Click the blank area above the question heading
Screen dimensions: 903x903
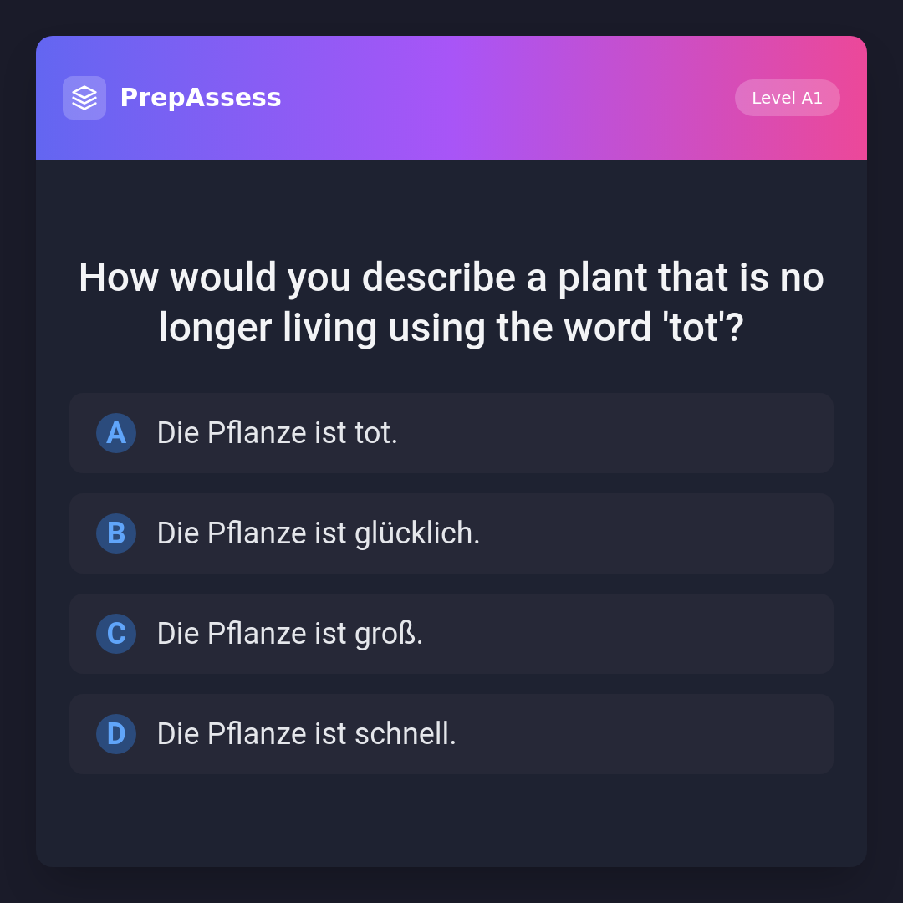point(451,205)
